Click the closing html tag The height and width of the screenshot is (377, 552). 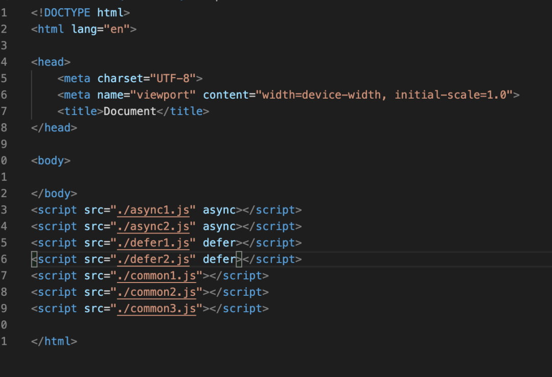pos(54,341)
